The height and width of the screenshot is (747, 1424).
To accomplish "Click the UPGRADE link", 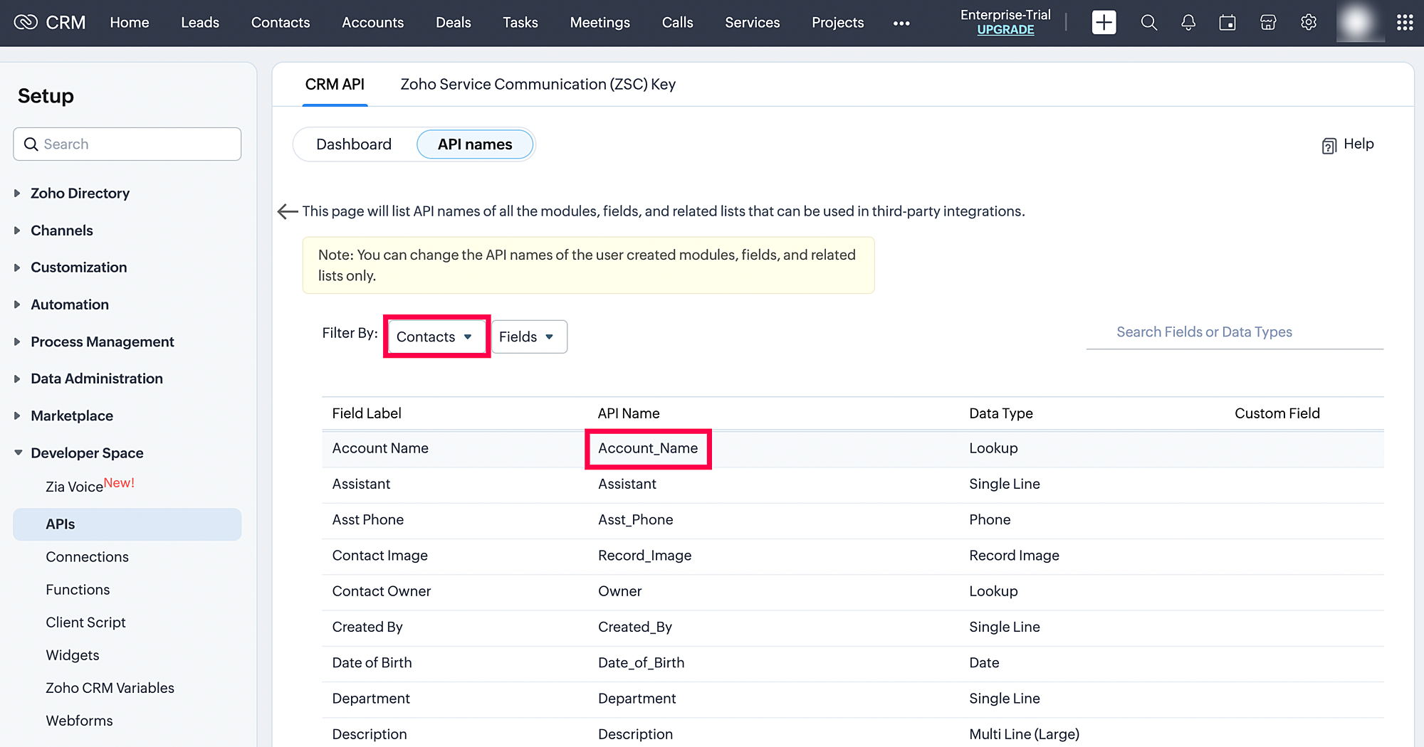I will [x=1005, y=30].
